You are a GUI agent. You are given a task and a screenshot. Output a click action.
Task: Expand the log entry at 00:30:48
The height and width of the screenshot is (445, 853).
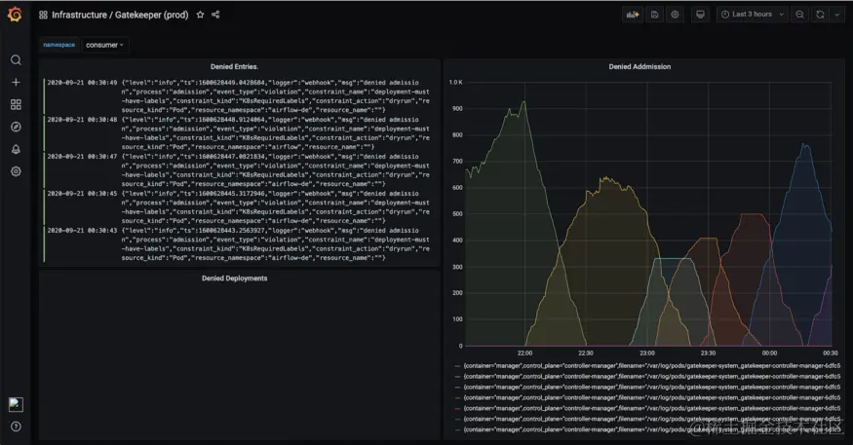pyautogui.click(x=238, y=133)
